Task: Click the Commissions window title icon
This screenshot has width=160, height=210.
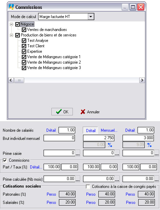Action: click(11, 7)
